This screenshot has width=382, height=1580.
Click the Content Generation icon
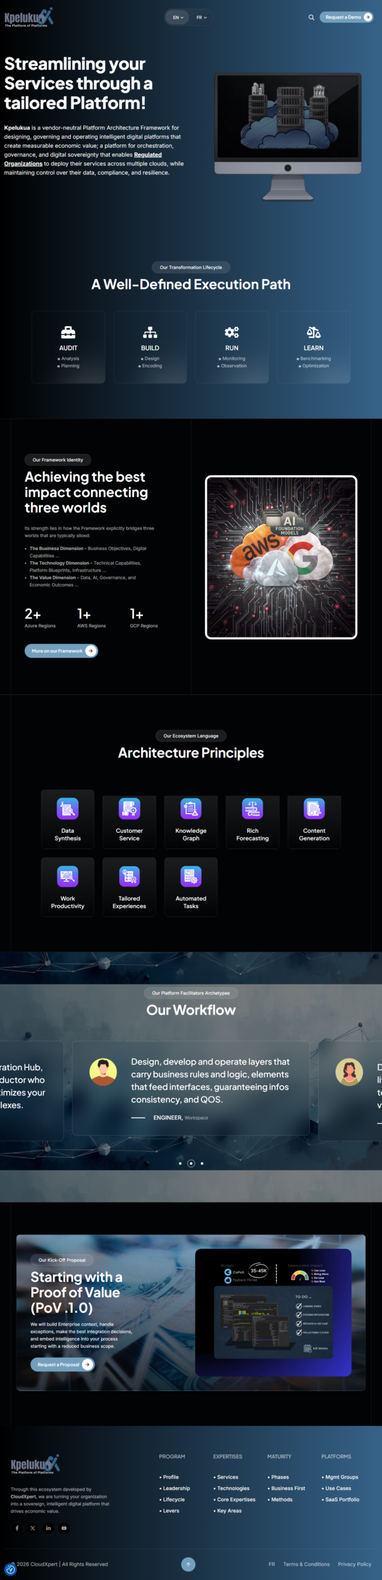pyautogui.click(x=314, y=809)
